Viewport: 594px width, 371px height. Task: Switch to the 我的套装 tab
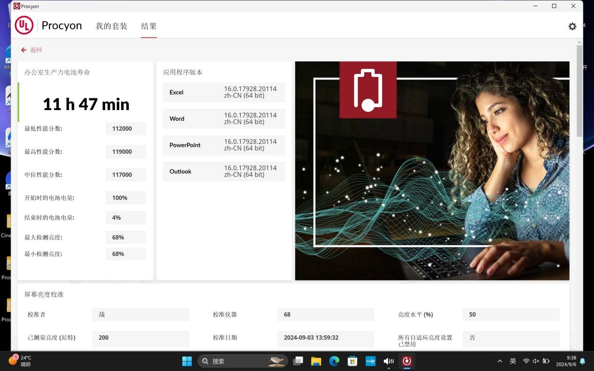[x=112, y=26]
